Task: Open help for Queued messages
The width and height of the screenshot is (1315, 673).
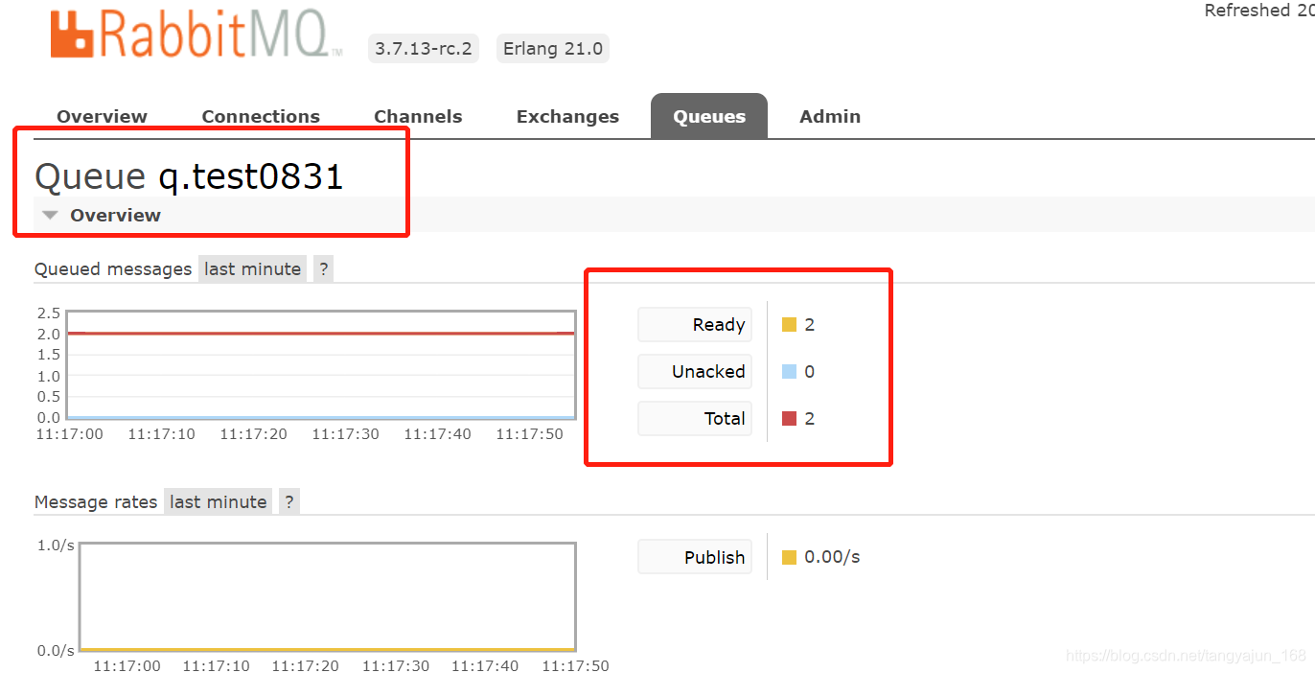Action: click(x=324, y=268)
